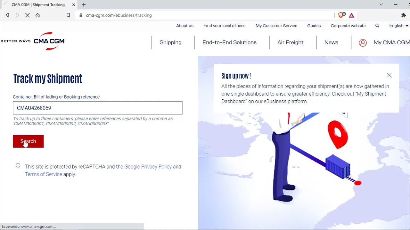410x230 pixels.
Task: Open the Brave Shields lion icon
Action: tap(341, 15)
